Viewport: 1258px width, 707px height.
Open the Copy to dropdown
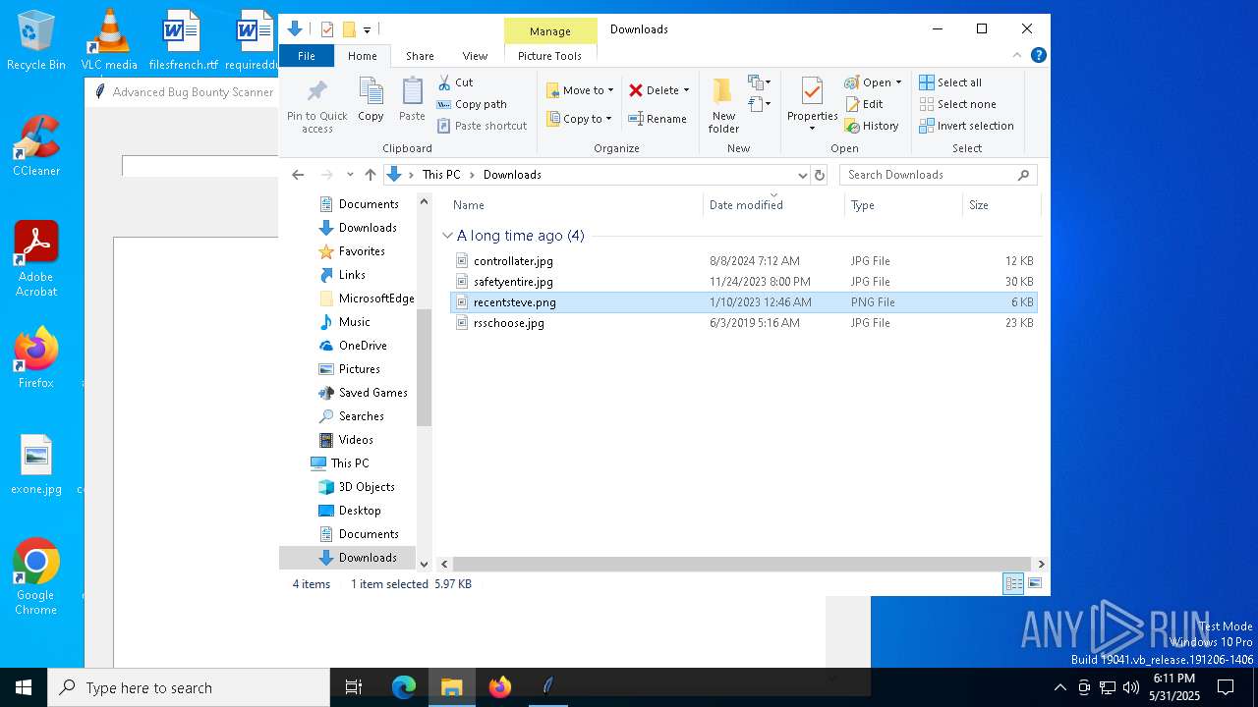tap(580, 119)
